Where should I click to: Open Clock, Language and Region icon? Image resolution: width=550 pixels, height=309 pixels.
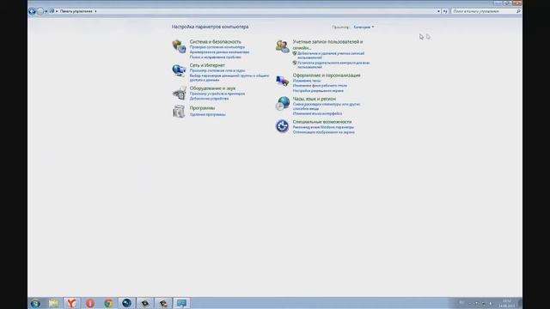(283, 104)
